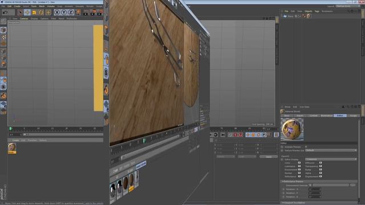This screenshot has height=205, width=365.
Task: Click the Apply button in Coordinates panel
Action: tap(269, 157)
